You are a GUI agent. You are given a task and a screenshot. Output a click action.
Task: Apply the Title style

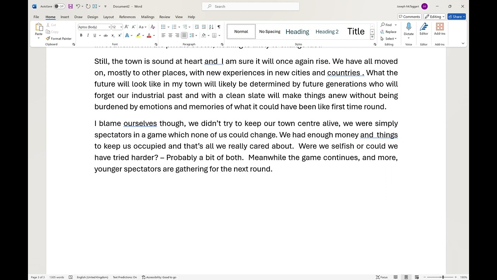[x=356, y=31]
